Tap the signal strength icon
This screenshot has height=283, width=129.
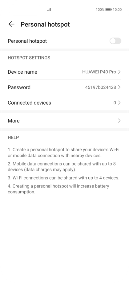tap(49, 10)
